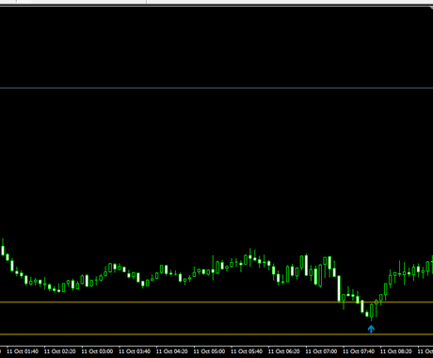Select the lower gold horizontal level line
The image size is (433, 358).
[x=216, y=334]
